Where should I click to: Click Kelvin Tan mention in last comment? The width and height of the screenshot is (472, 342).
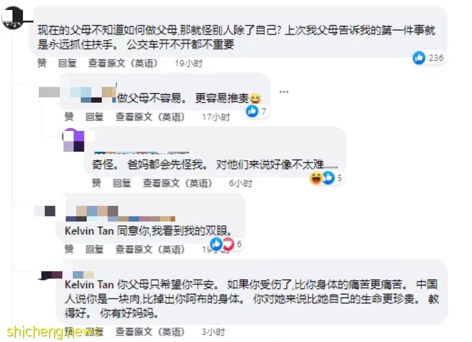click(89, 284)
